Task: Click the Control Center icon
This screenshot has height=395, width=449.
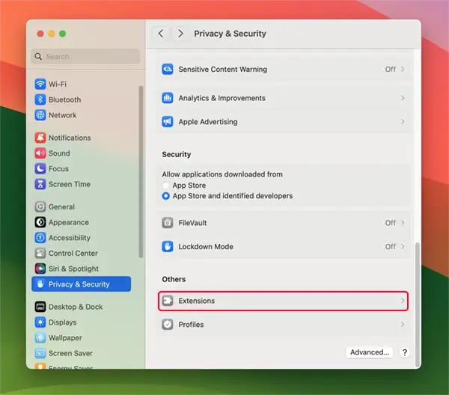Action: pyautogui.click(x=40, y=253)
